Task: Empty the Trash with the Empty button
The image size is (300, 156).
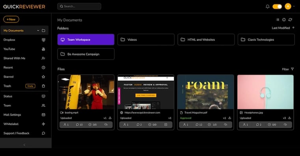Action: pyautogui.click(x=30, y=86)
